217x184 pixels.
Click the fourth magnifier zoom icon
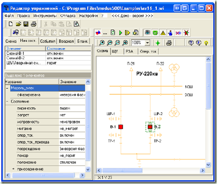(125, 42)
